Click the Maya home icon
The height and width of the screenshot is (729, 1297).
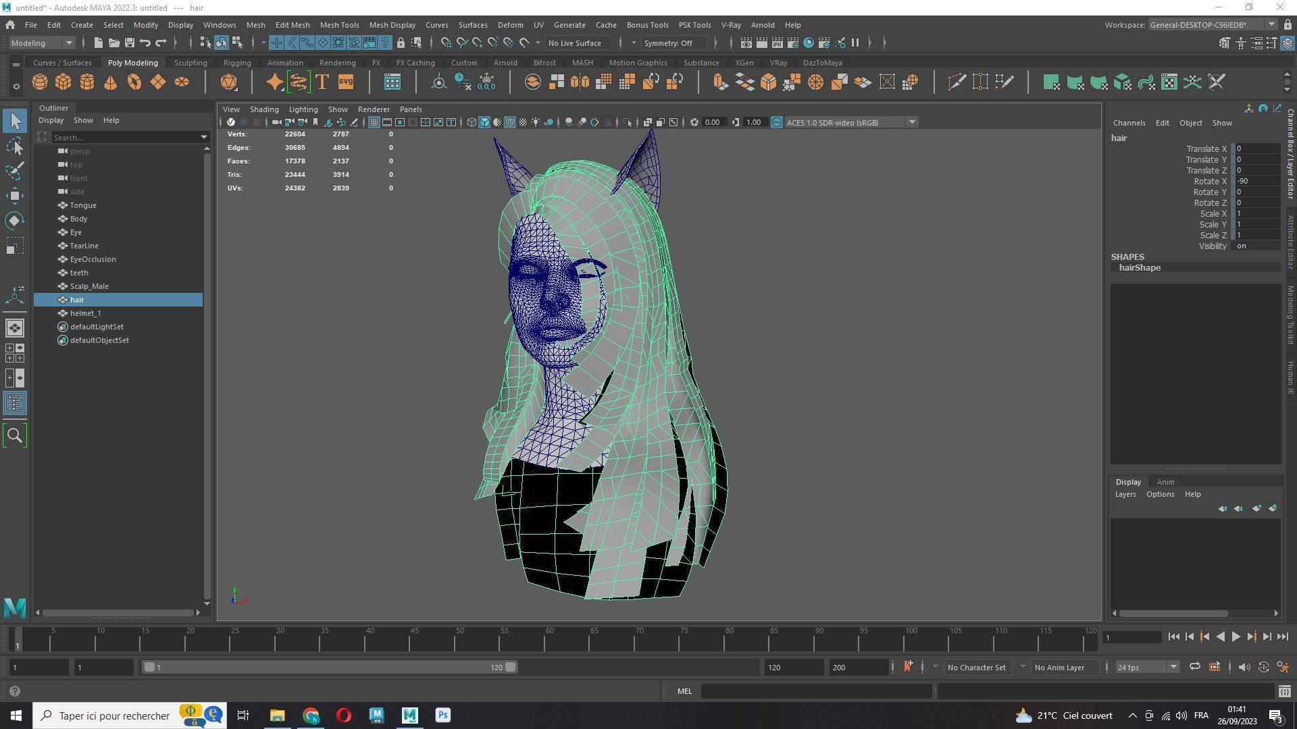pos(10,25)
